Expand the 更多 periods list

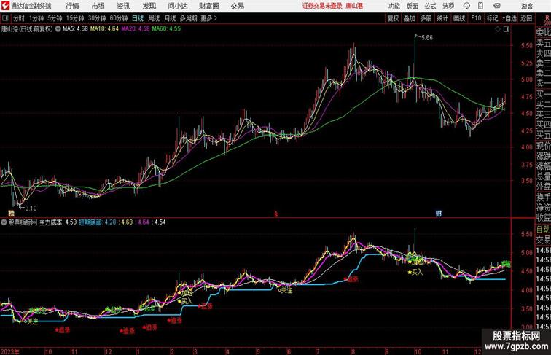tap(208, 18)
